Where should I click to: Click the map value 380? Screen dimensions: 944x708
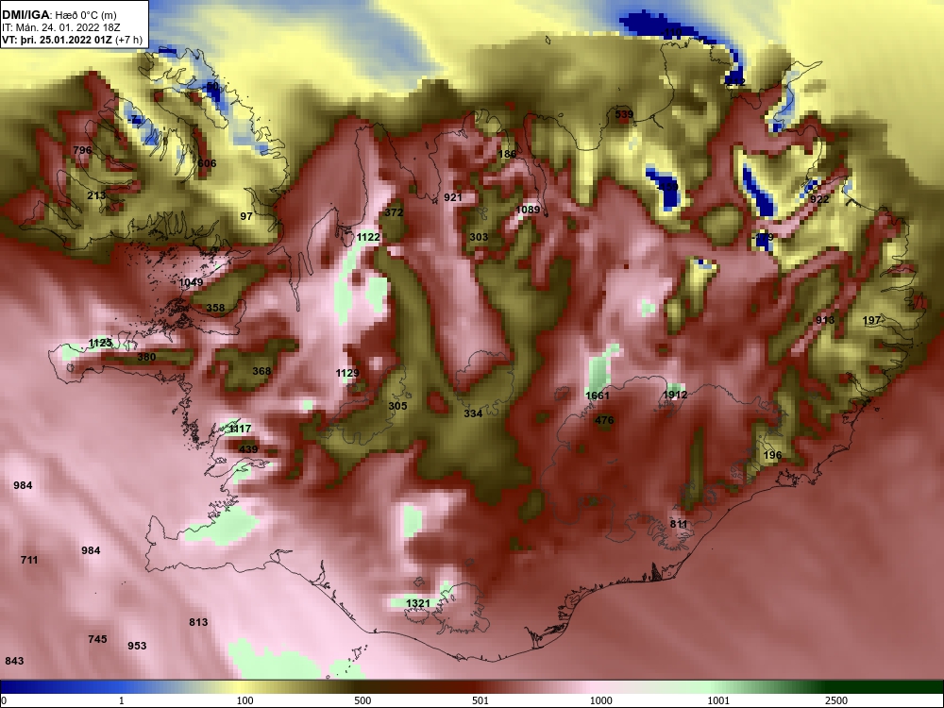tap(146, 357)
